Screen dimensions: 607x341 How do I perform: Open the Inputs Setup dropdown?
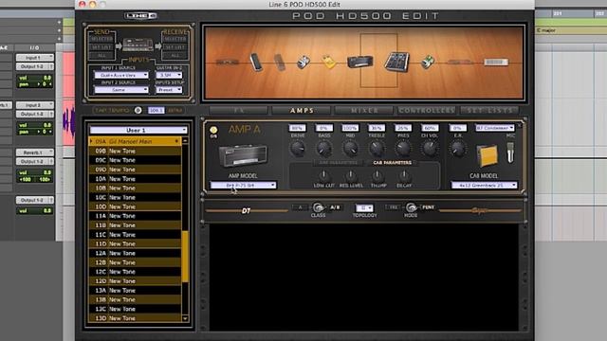tap(170, 90)
